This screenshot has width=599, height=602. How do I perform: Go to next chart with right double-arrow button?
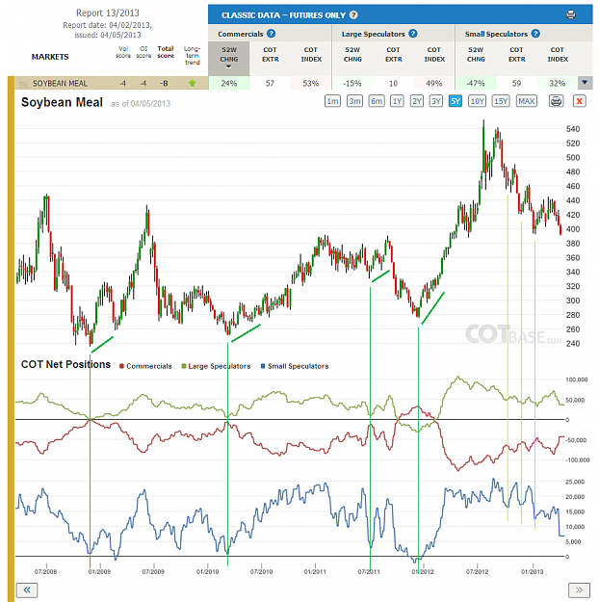[579, 590]
